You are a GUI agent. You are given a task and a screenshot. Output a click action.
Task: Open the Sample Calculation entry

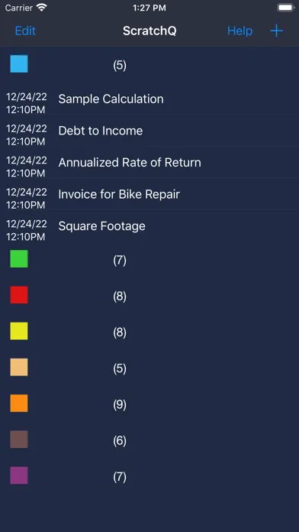click(149, 99)
